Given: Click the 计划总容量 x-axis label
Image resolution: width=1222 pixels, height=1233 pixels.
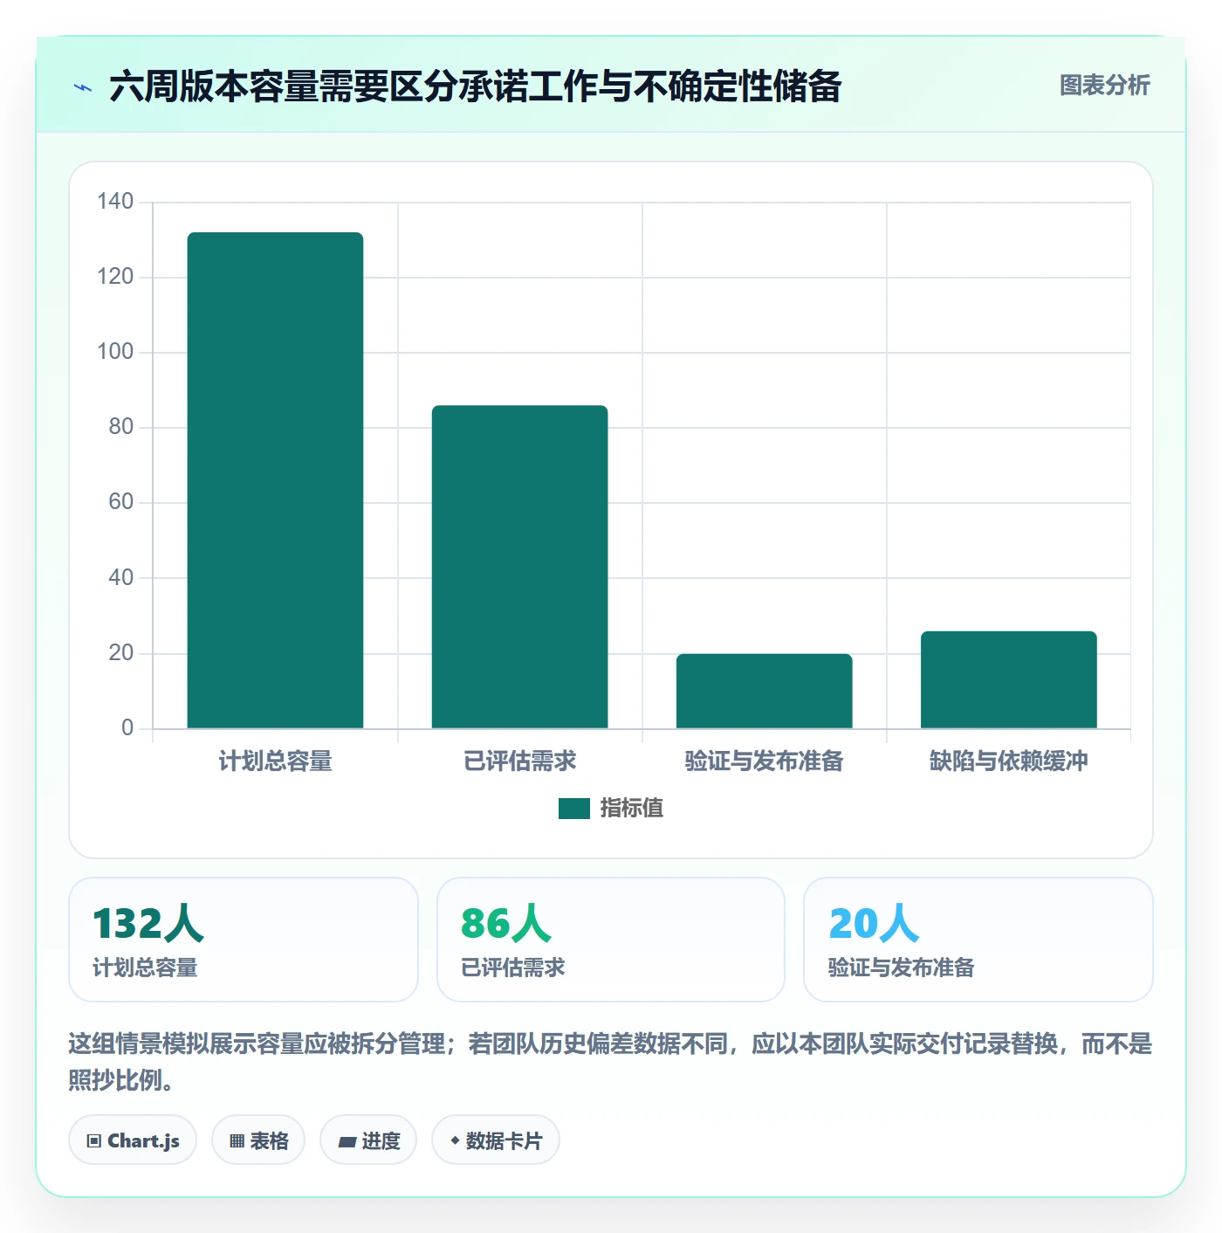Looking at the screenshot, I should 275,761.
